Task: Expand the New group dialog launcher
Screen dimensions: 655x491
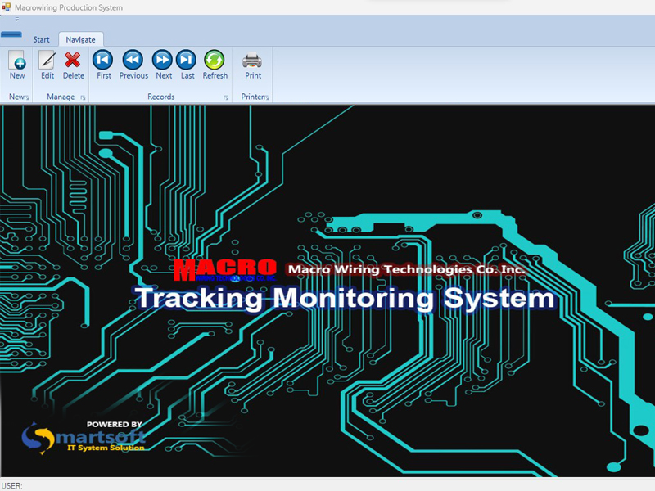Action: tap(27, 98)
